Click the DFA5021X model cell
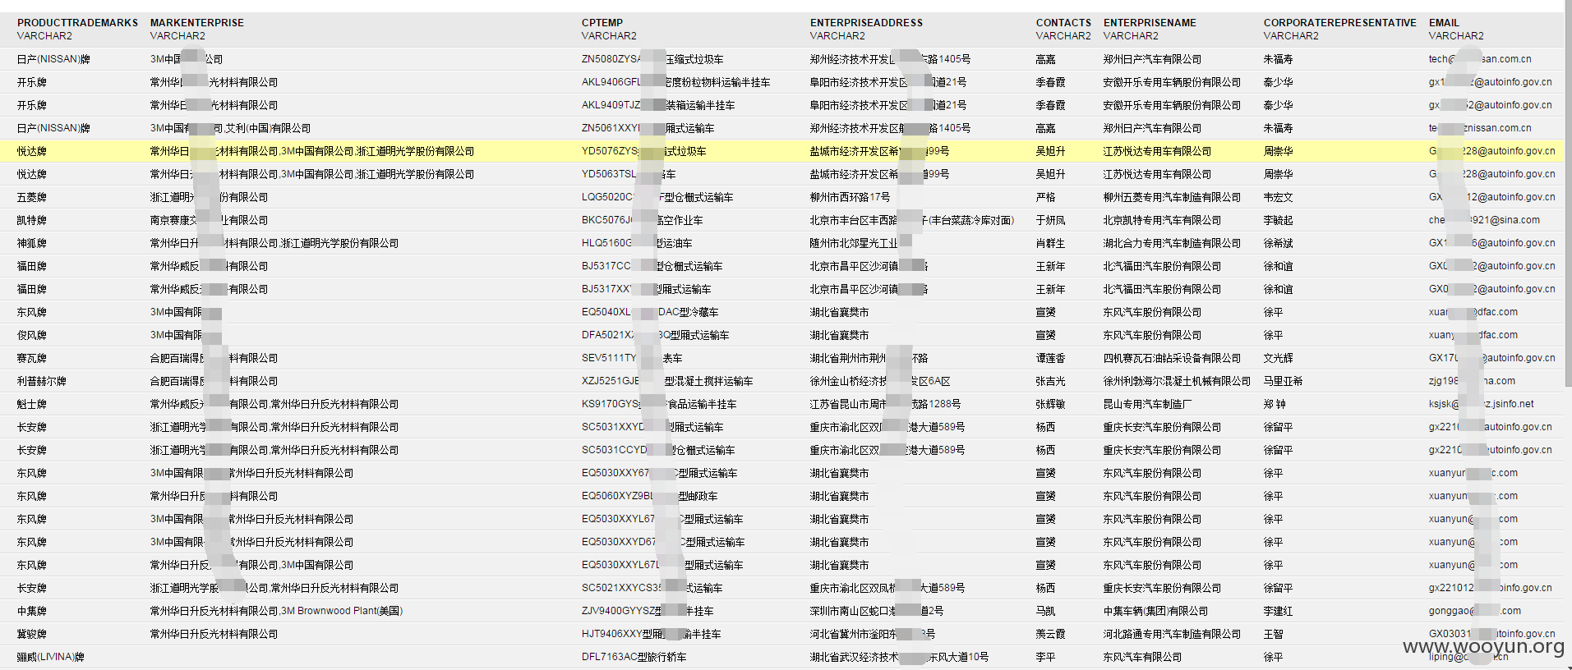 click(x=655, y=335)
